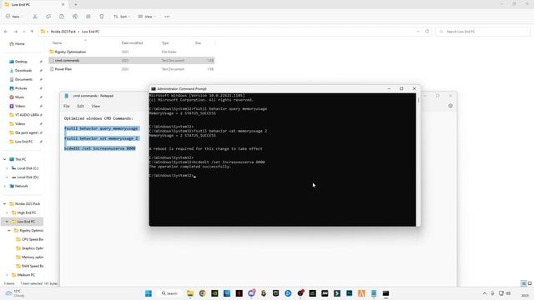The image size is (534, 300).
Task: Open Notepad File menu
Action: click(x=67, y=106)
